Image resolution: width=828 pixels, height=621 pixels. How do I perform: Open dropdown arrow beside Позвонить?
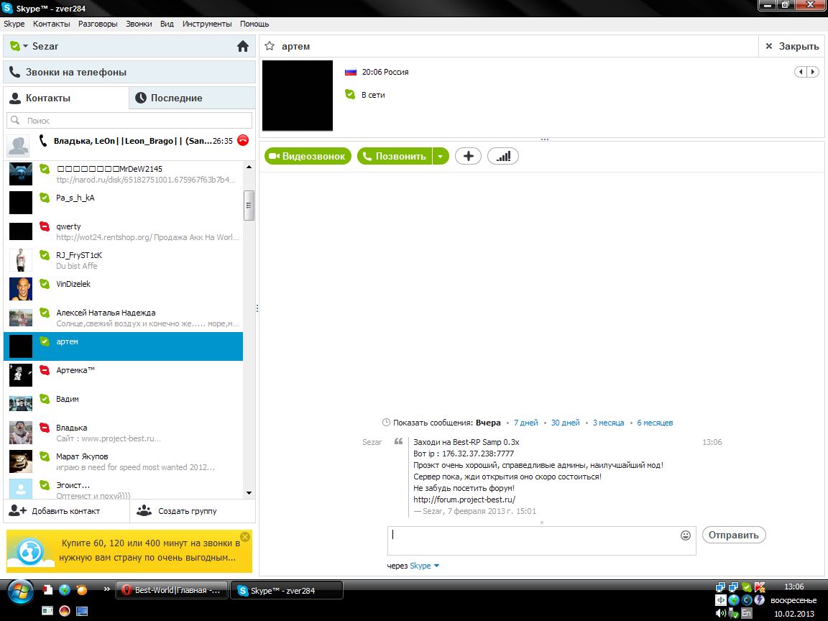point(441,156)
